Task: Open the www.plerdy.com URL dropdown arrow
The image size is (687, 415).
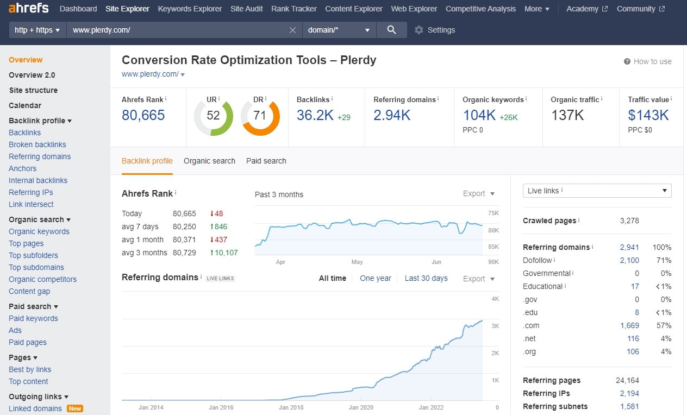Action: click(183, 75)
